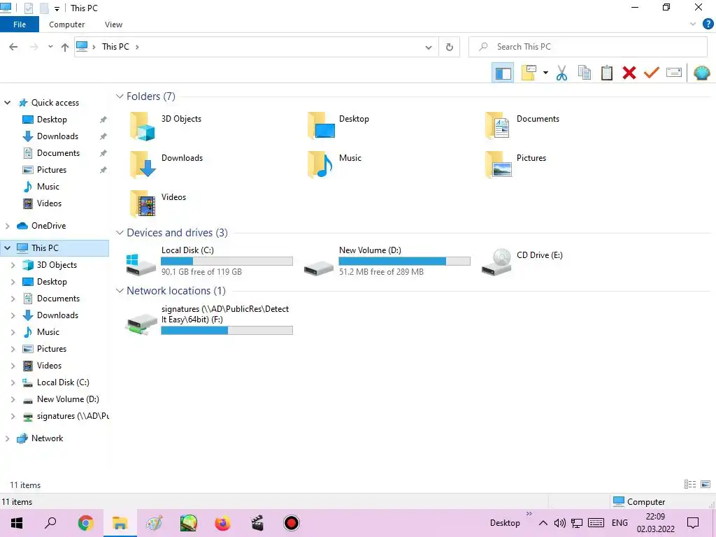Expand Local Disk (C:) in the tree
This screenshot has width=716, height=537.
[13, 382]
